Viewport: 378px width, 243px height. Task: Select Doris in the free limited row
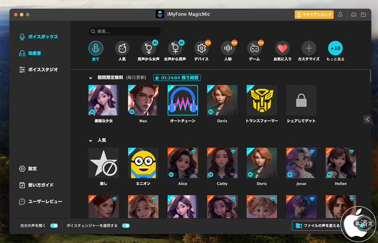[x=222, y=100]
